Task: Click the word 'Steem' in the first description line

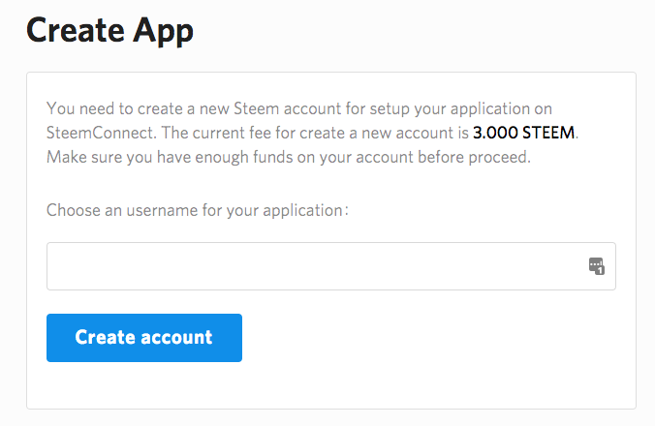Action: [x=267, y=107]
